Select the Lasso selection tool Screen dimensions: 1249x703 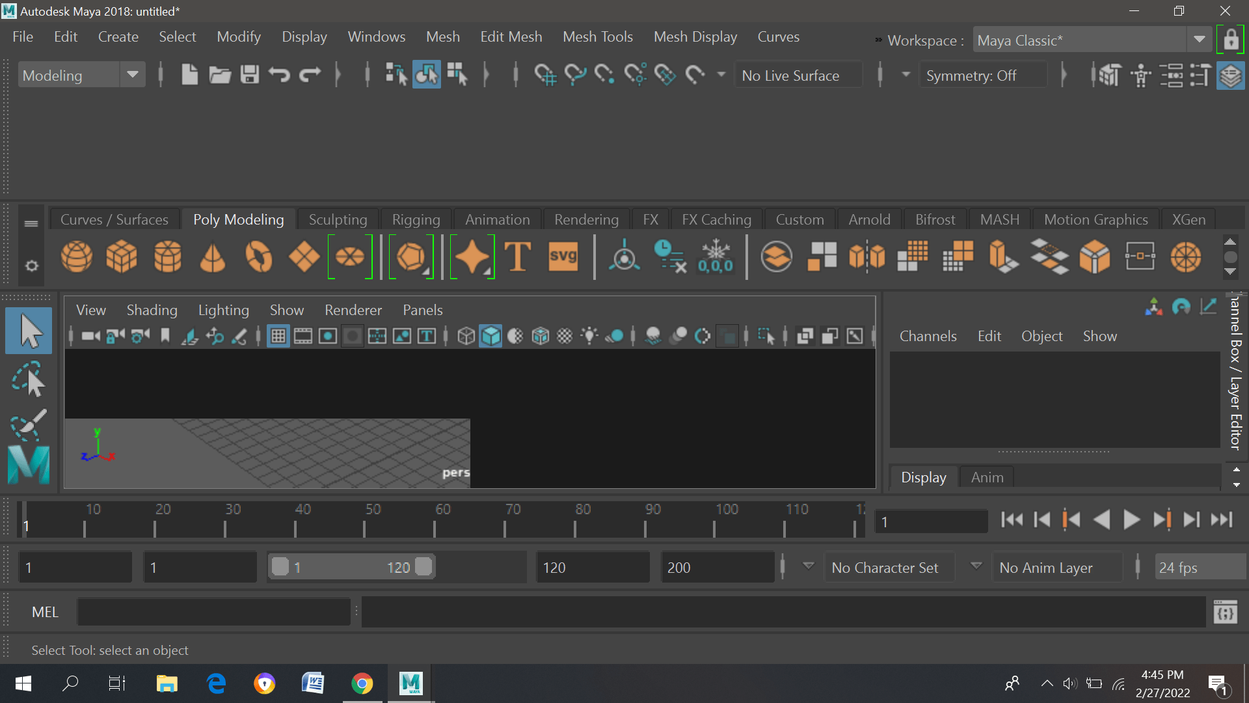coord(29,380)
